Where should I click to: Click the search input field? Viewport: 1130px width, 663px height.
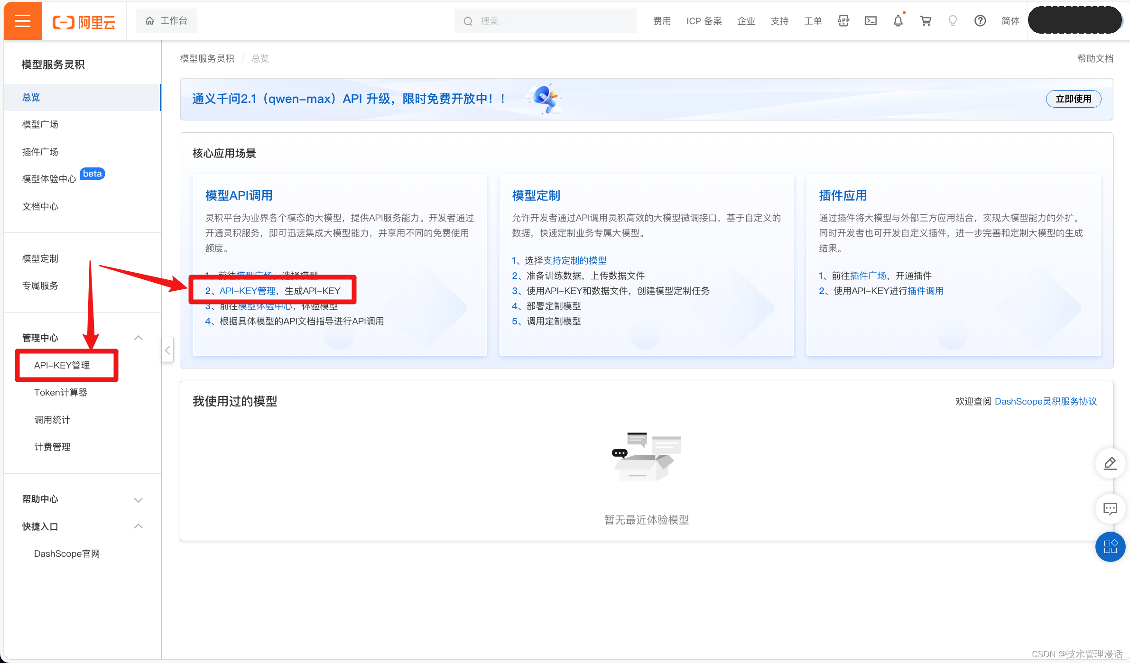pos(545,21)
